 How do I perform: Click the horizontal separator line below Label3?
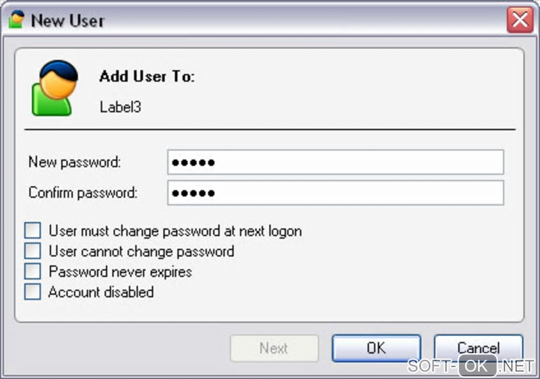[269, 129]
